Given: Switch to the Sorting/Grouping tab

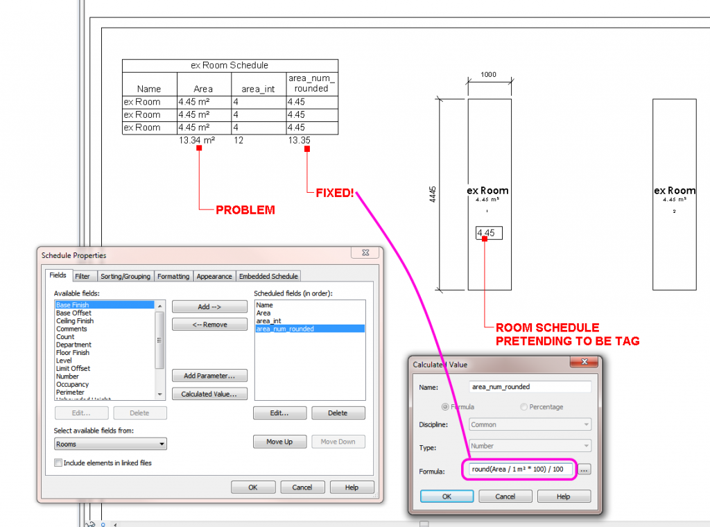Looking at the screenshot, I should click(x=125, y=275).
